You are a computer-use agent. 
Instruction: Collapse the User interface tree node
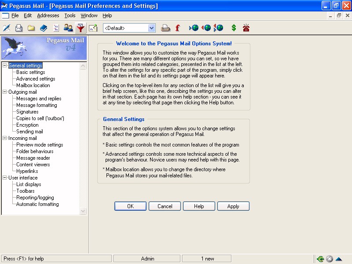(x=4, y=178)
